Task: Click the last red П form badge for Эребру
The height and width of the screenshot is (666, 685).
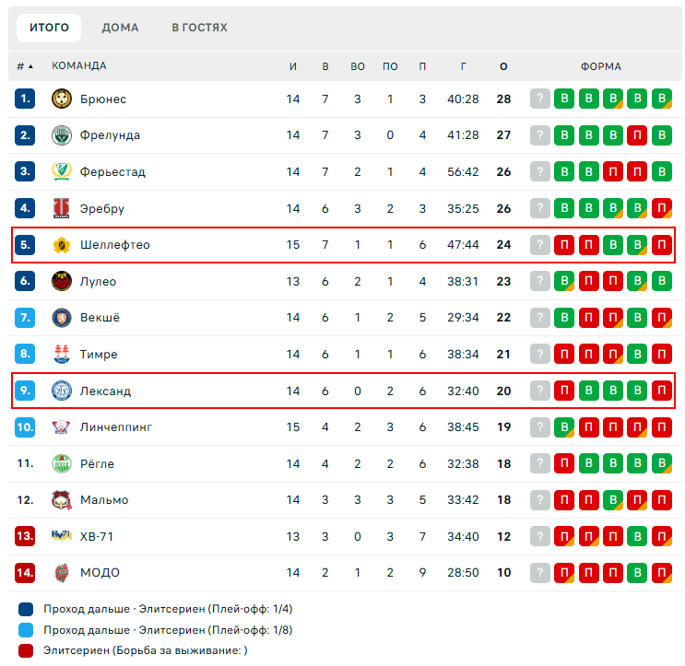Action: 661,208
